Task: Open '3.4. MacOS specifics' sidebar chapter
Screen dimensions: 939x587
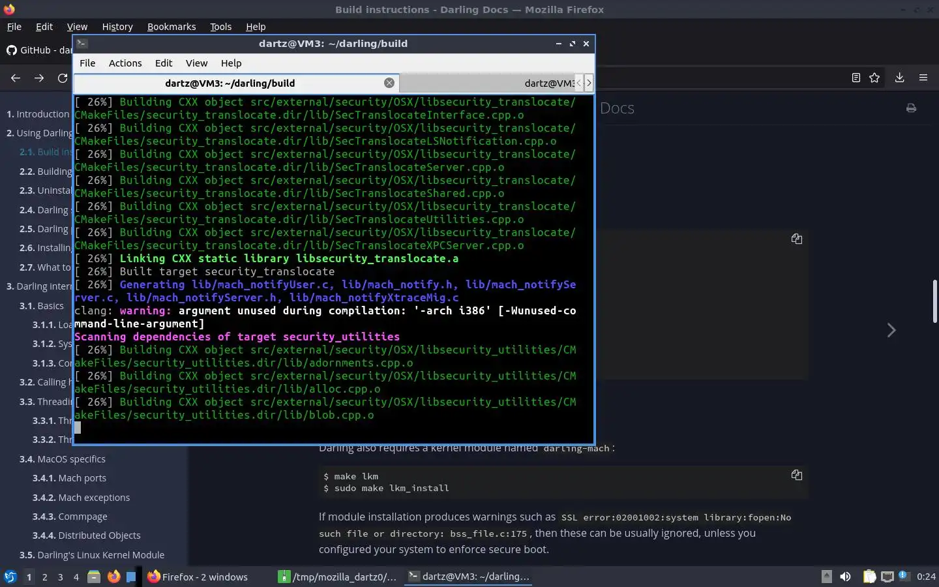Action: (62, 459)
